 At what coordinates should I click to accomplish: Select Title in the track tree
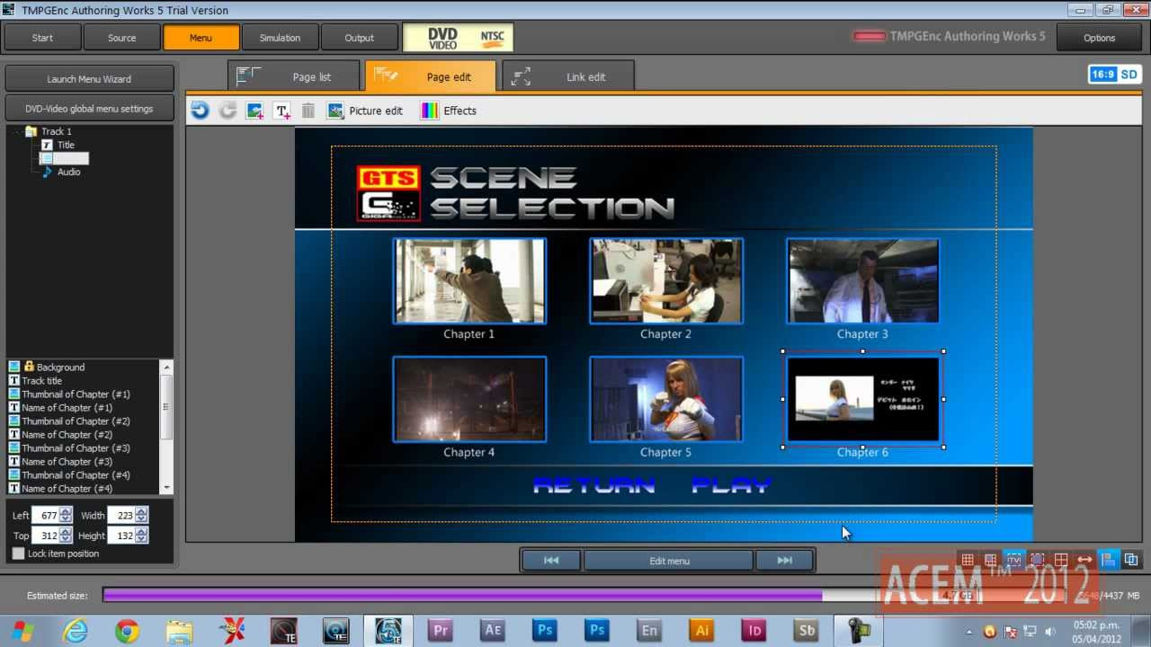(x=66, y=145)
